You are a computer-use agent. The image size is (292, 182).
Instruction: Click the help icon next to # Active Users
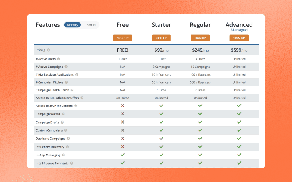coord(59,59)
